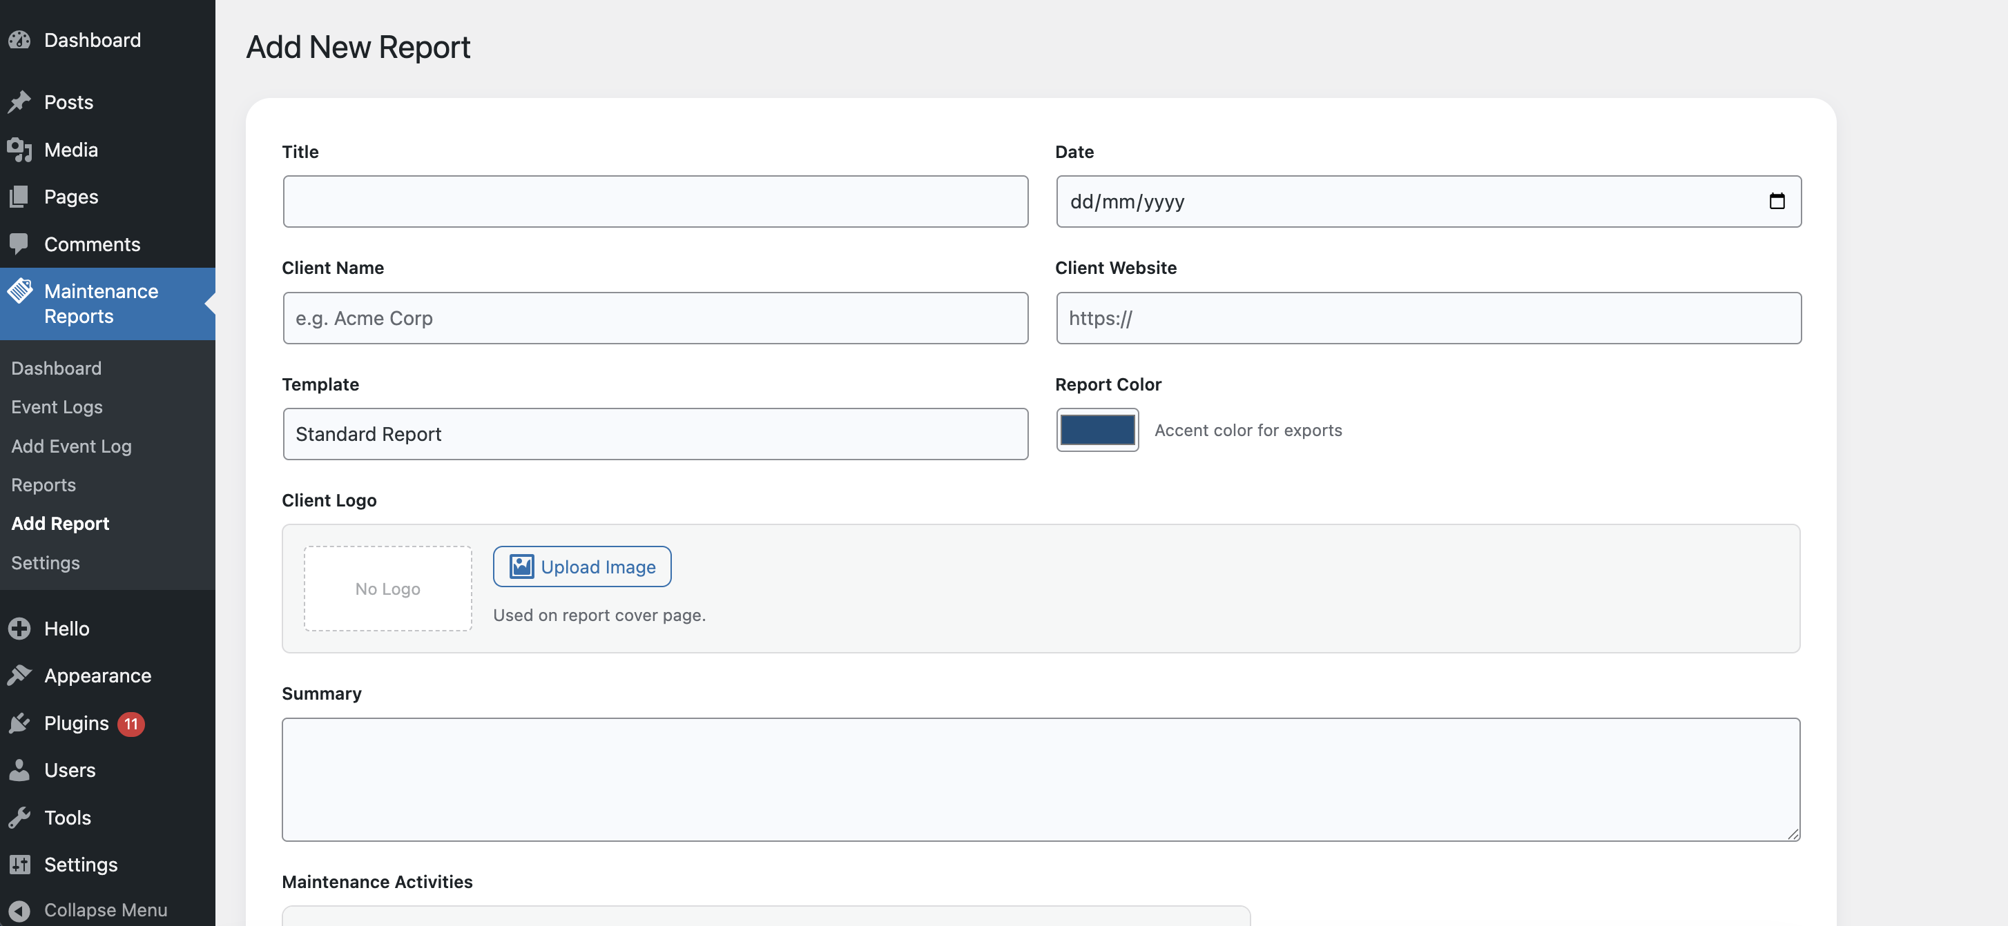The height and width of the screenshot is (926, 2008).
Task: Click the 'Add New Report' page heading
Action: (358, 47)
